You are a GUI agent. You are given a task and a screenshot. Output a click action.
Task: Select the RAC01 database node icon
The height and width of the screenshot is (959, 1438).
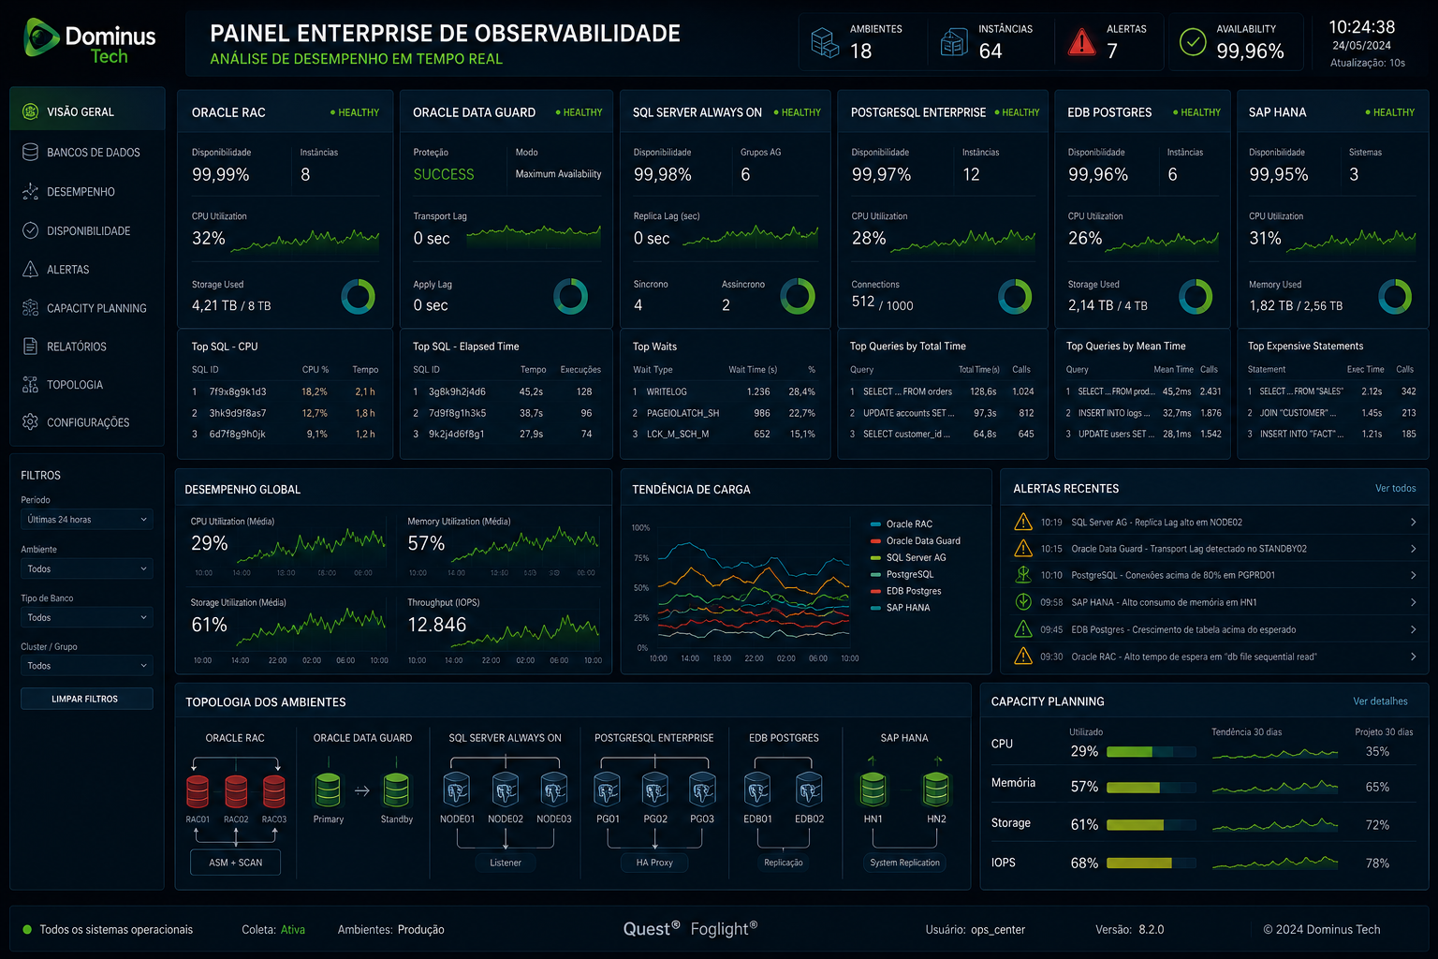pyautogui.click(x=198, y=791)
